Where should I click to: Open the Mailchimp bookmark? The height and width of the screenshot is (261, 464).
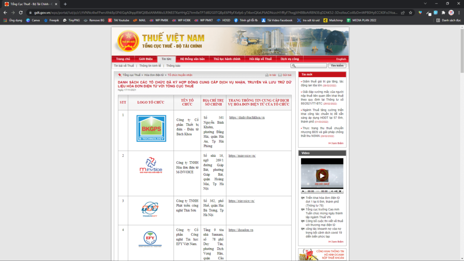[x=333, y=20]
